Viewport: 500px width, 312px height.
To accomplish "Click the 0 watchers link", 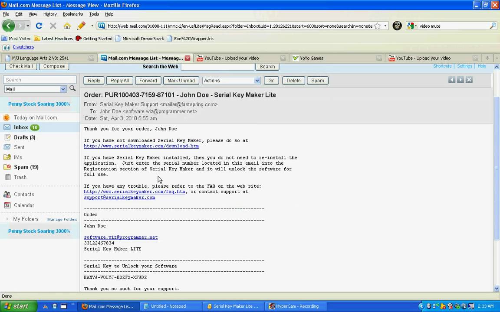I will coord(23,47).
